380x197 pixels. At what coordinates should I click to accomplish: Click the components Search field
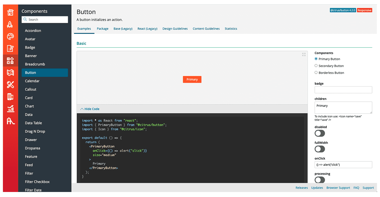tap(45, 20)
